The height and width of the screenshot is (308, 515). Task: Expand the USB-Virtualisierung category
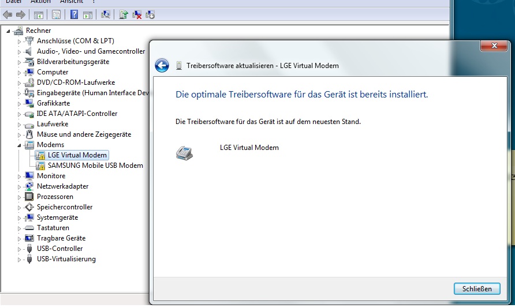pyautogui.click(x=19, y=260)
